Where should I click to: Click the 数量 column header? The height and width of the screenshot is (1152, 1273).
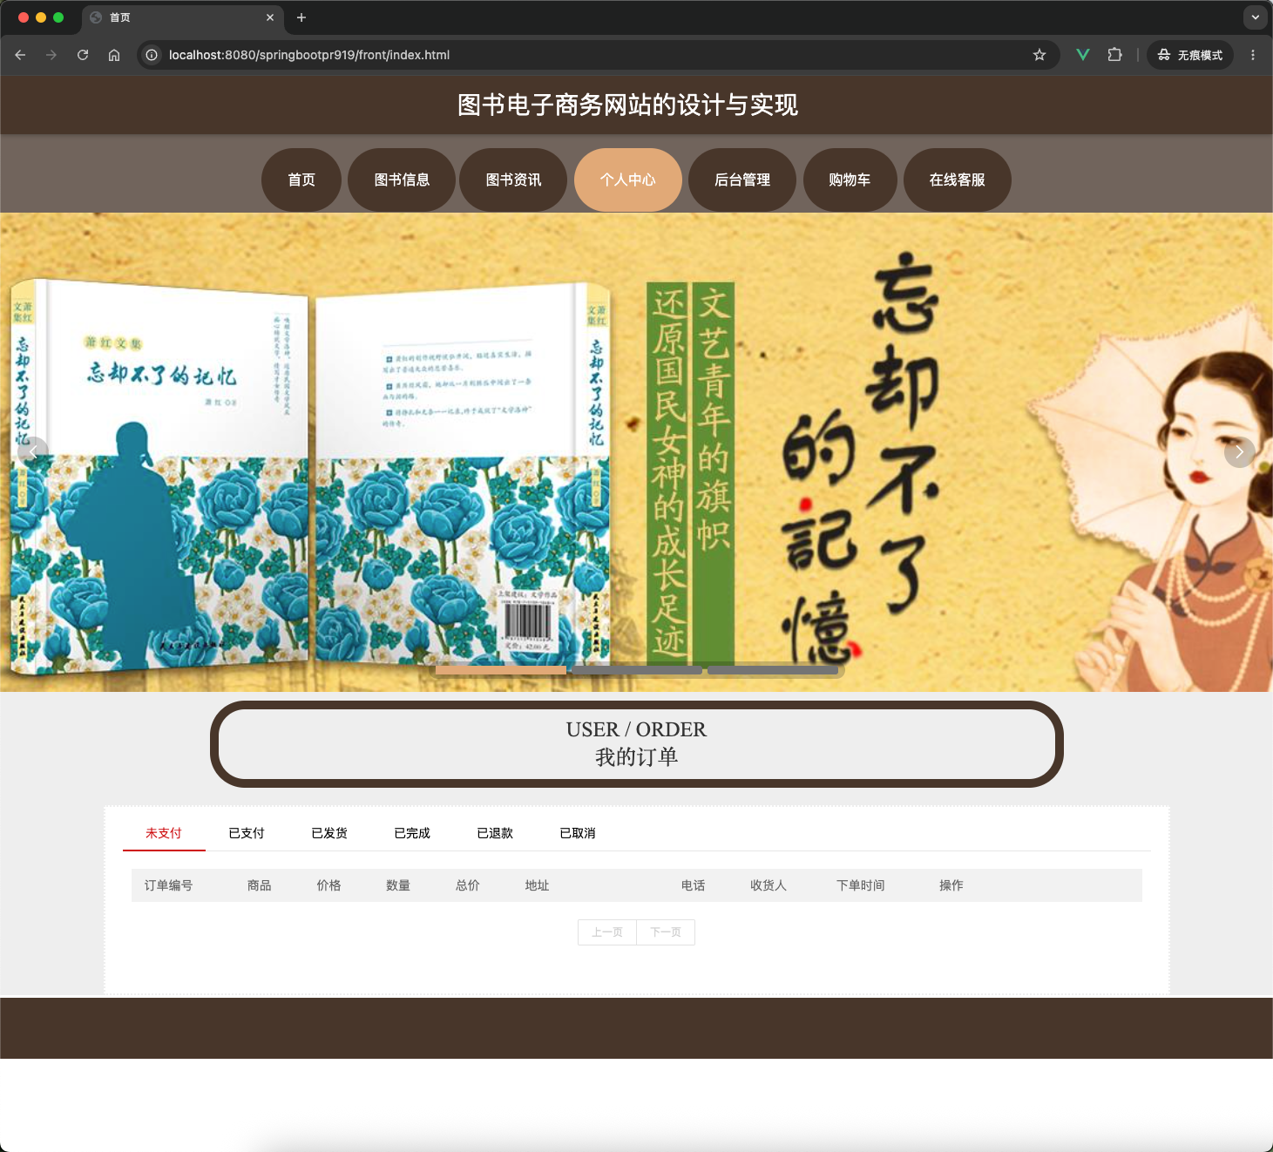pyautogui.click(x=398, y=885)
